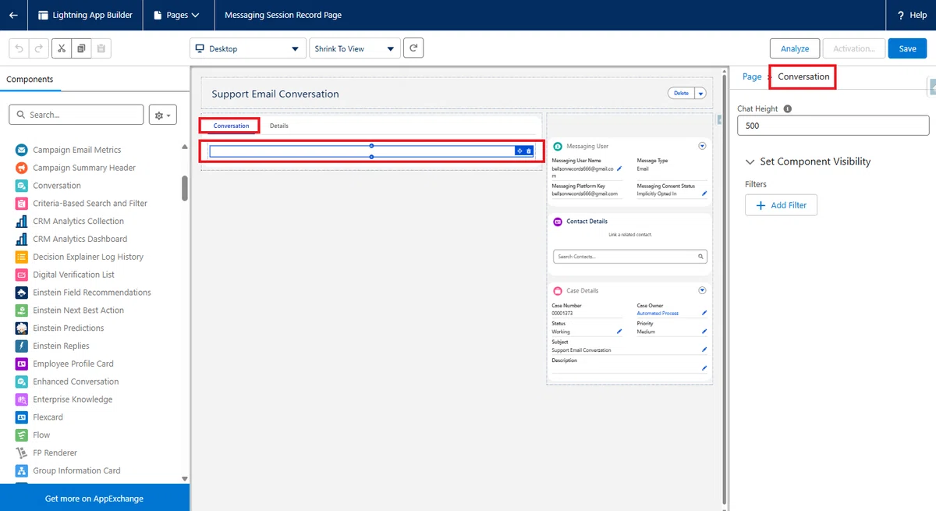Click the components list scrollbar thumb
Screen dimensions: 936x511
pyautogui.click(x=185, y=188)
